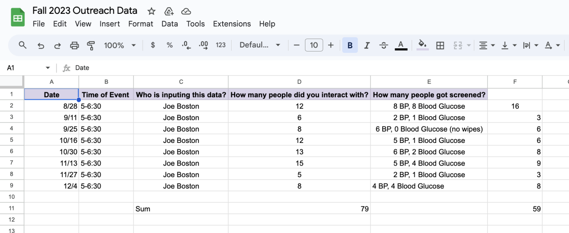Open the borders tool
This screenshot has height=233, width=569.
click(440, 45)
